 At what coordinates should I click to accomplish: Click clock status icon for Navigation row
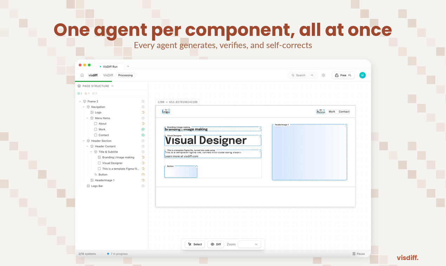click(x=143, y=107)
